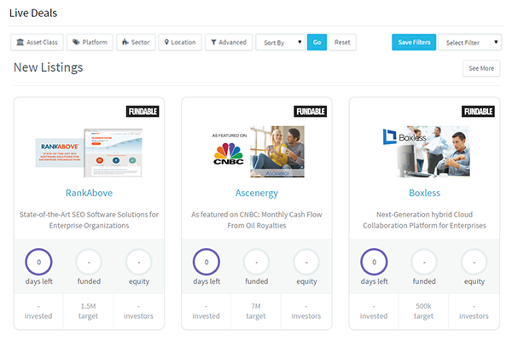Click the Save Filters button
512x341 pixels.
click(x=414, y=42)
